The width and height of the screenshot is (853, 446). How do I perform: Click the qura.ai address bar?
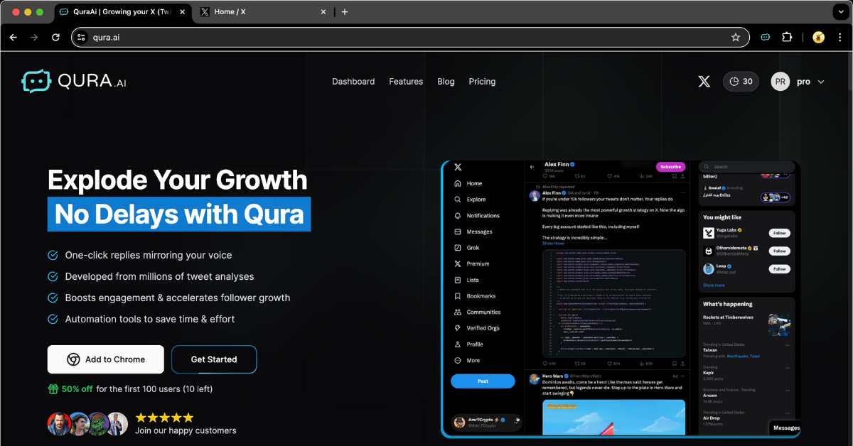pyautogui.click(x=410, y=37)
